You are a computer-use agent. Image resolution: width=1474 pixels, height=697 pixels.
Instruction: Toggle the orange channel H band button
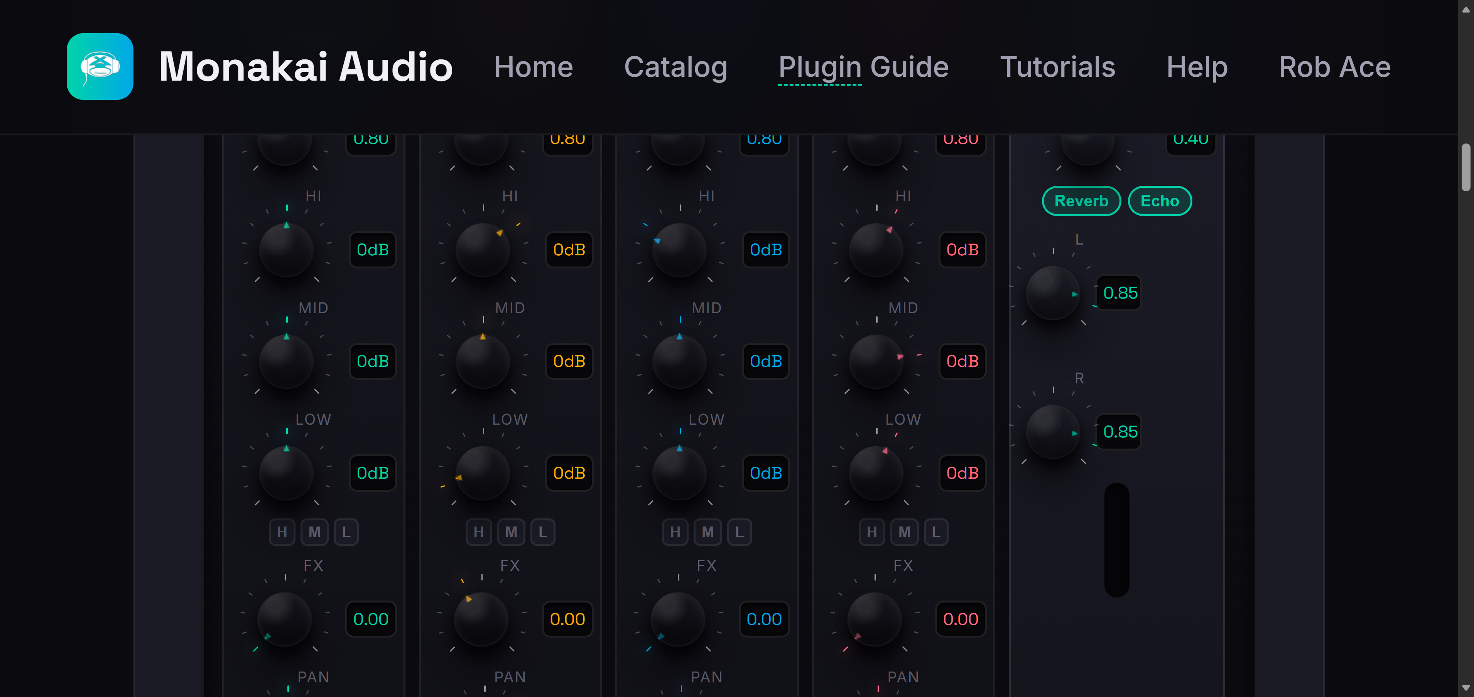click(479, 532)
